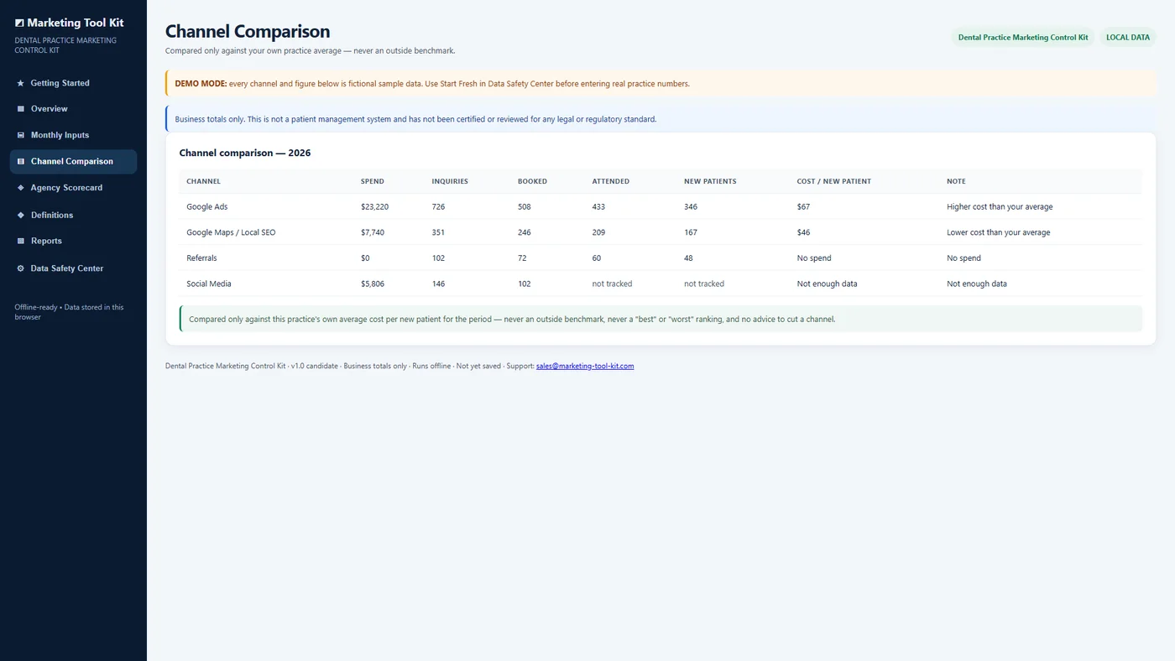Click the COST / NEW PATIENT column header
Screen dimensions: 1175x661
tap(834, 181)
